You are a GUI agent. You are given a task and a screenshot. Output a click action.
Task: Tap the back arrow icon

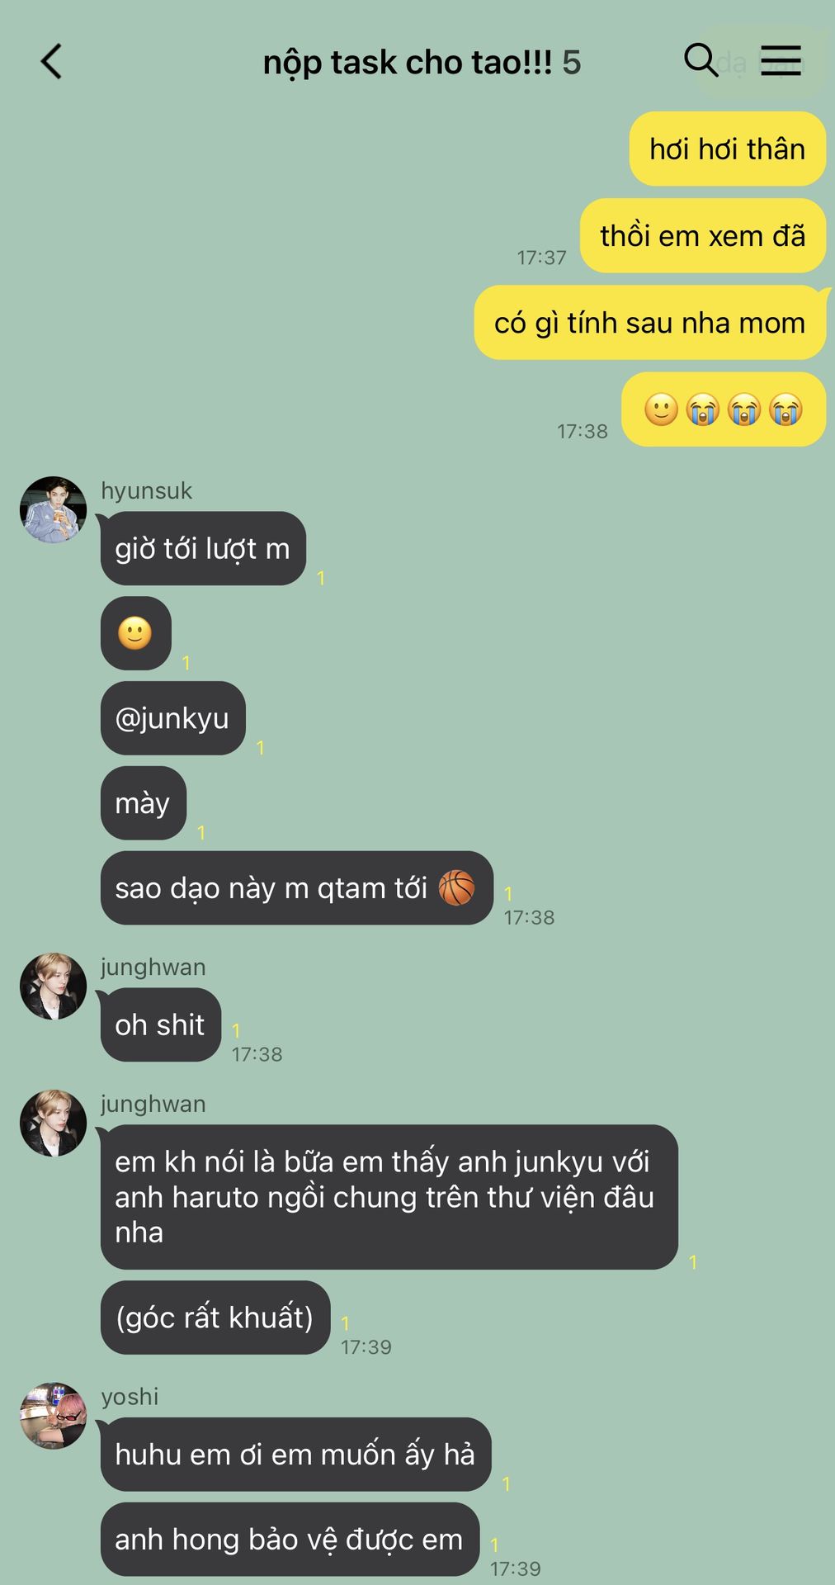tap(51, 62)
